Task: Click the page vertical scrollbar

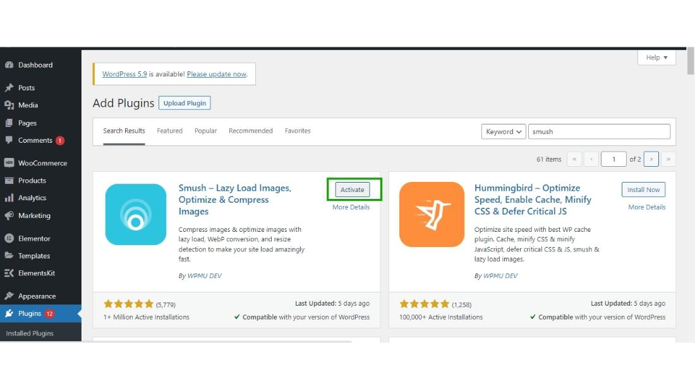Action: click(691, 195)
